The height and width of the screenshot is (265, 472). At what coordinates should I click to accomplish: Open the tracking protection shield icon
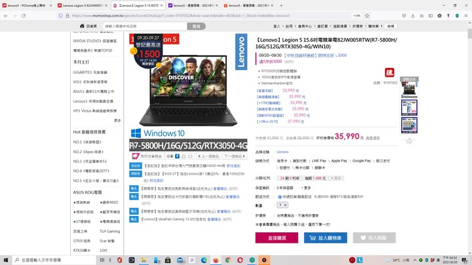[x=60, y=16]
